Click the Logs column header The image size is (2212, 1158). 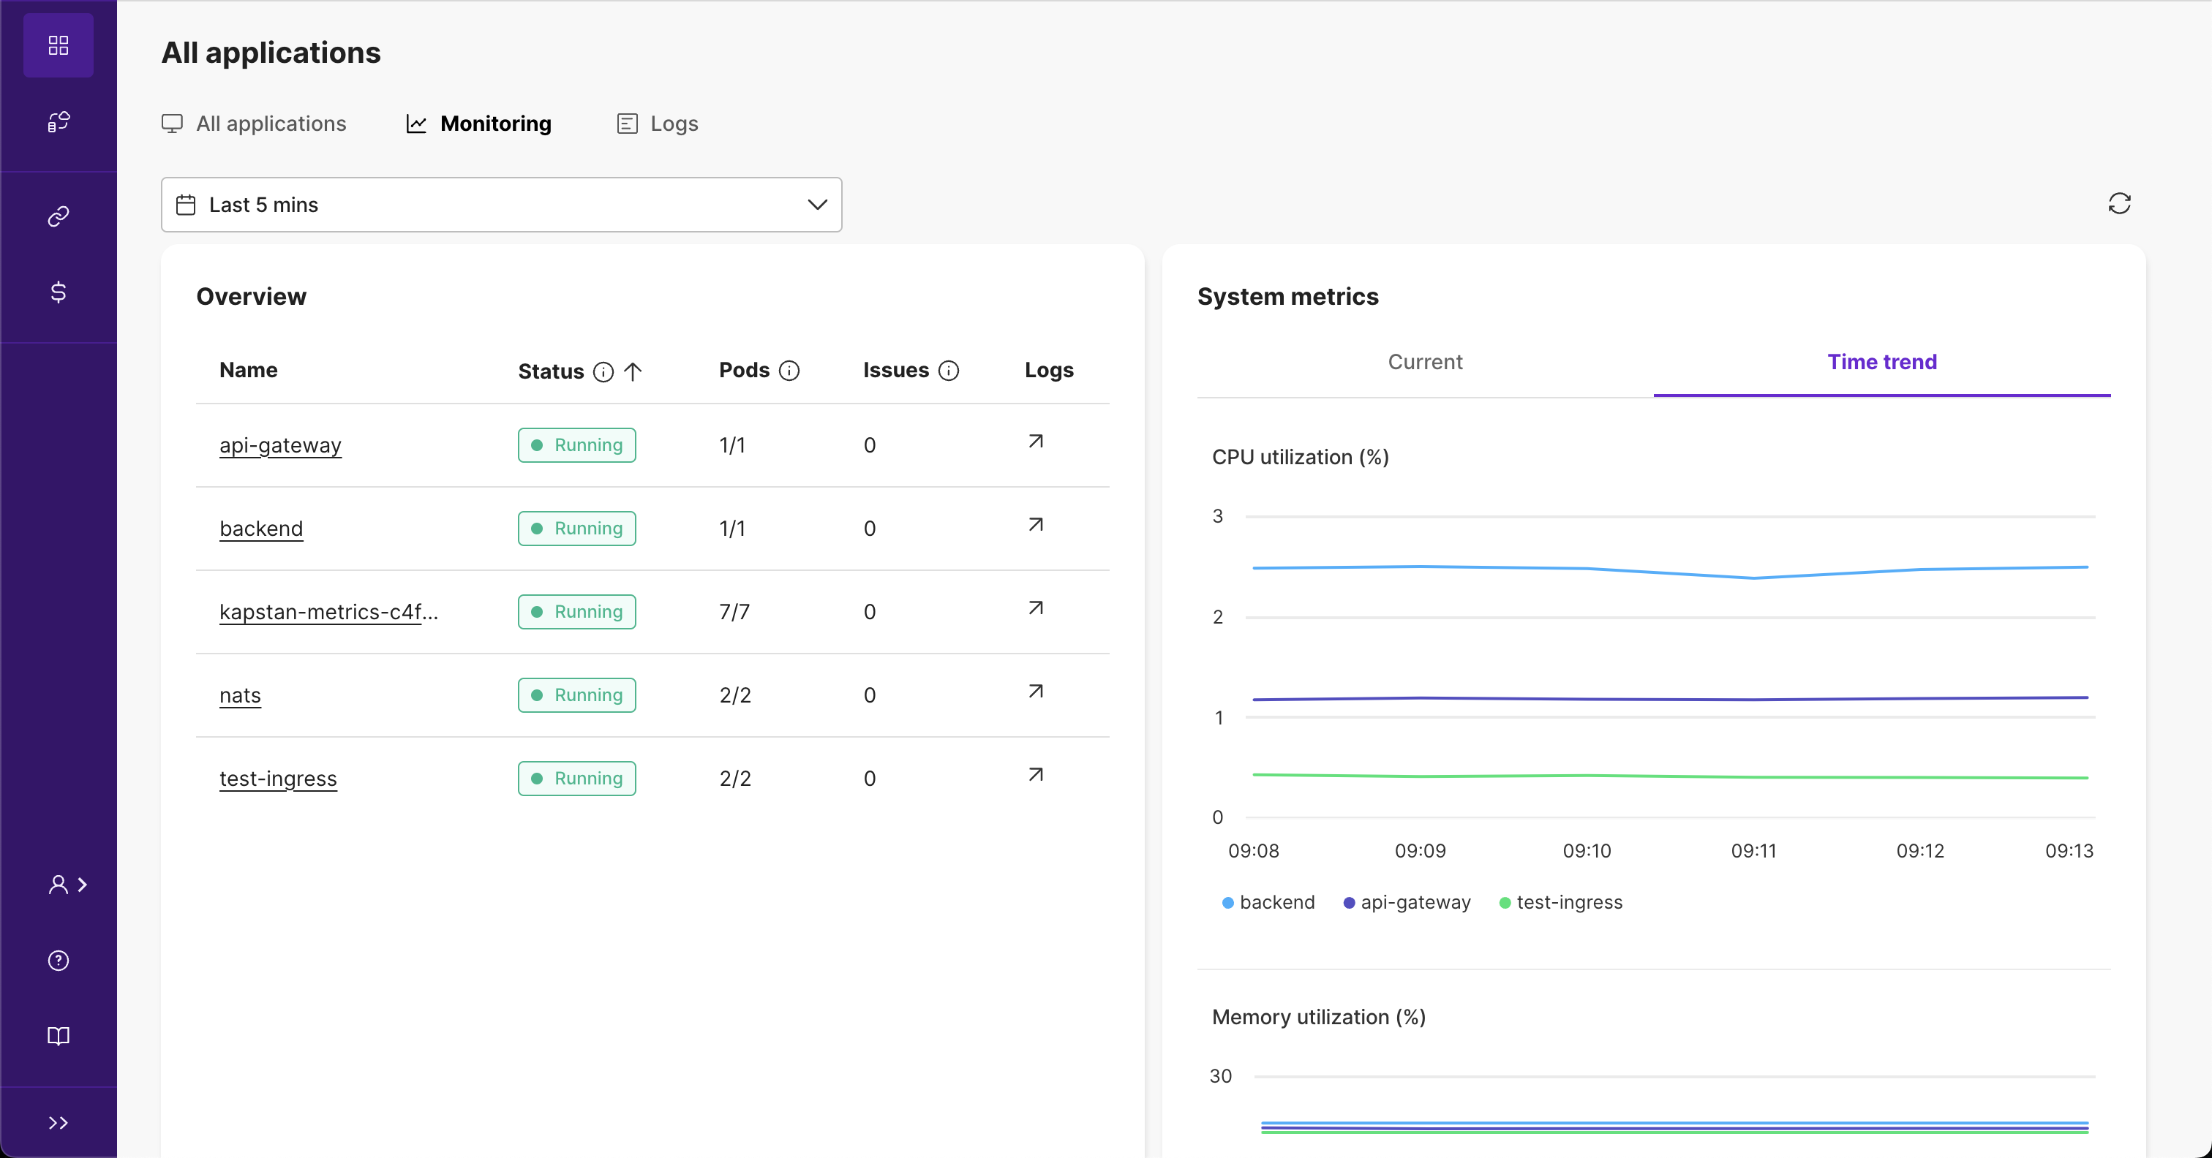(x=1050, y=370)
